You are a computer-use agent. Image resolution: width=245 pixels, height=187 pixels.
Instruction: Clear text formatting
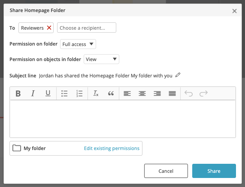[96, 93]
